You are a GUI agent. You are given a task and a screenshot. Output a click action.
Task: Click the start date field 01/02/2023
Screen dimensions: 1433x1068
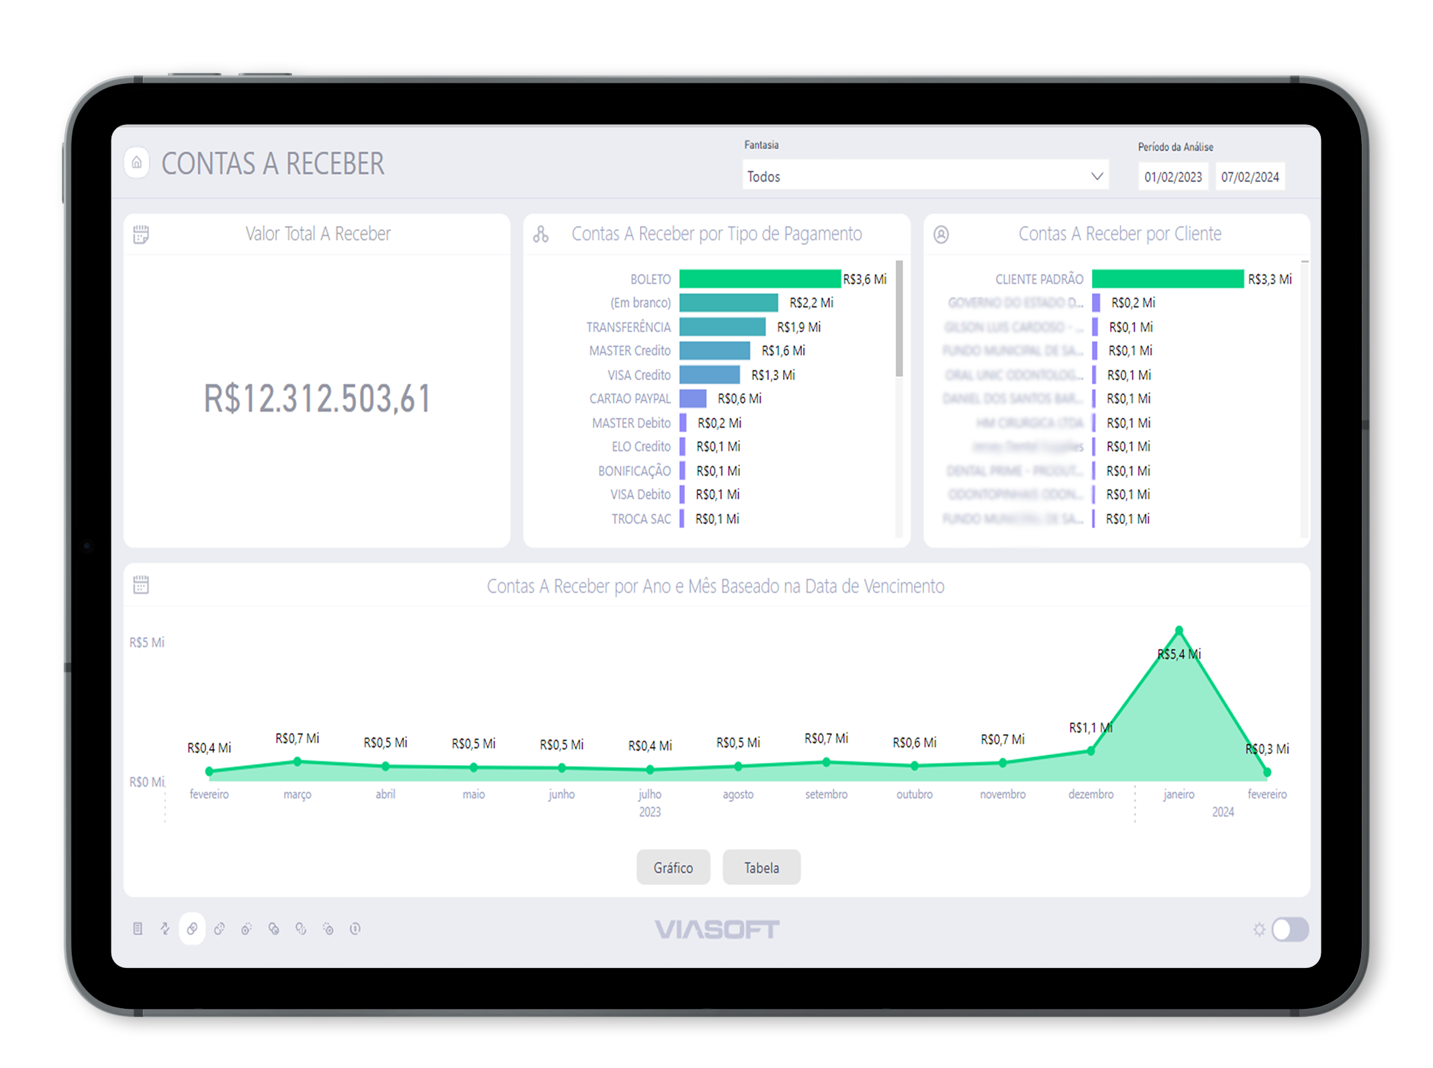(x=1173, y=177)
